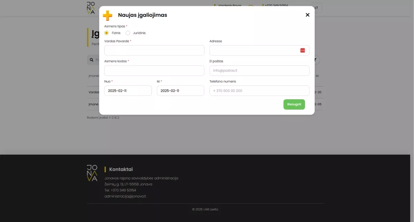Viewport: 414px width, 222px height.
Task: Click the user profile icon beside Vardenis Pavar
Action: 215,6
